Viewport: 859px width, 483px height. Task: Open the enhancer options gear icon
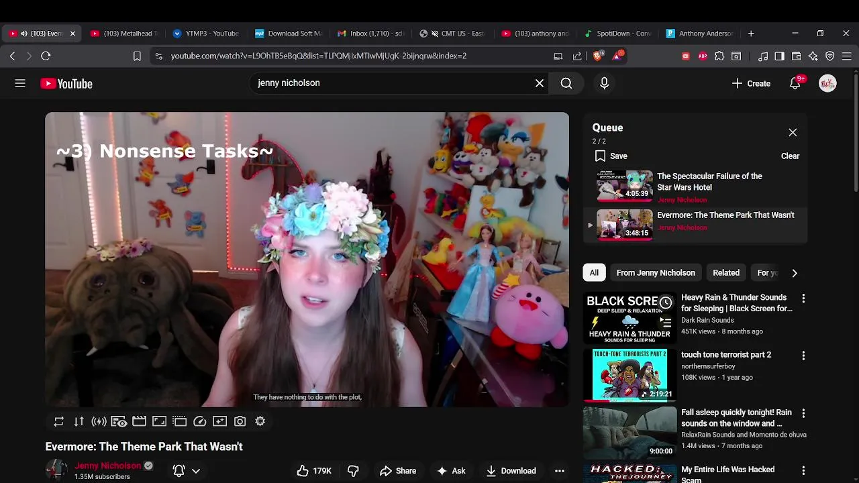click(x=260, y=421)
